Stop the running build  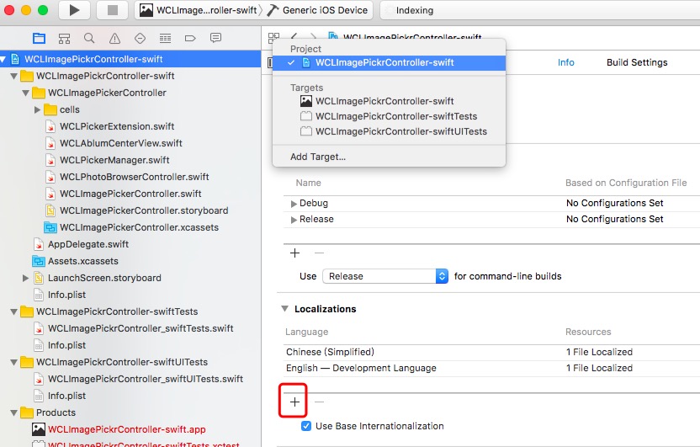tap(113, 10)
